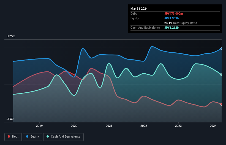Image resolution: width=226 pixels, height=145 pixels.
Task: Click the JP¥1.262b cash value
Action: tap(171, 28)
